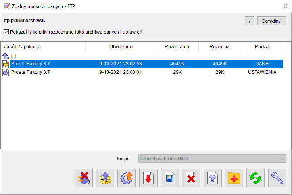Delete file with red X page icon
The height and width of the screenshot is (195, 292).
tap(191, 178)
